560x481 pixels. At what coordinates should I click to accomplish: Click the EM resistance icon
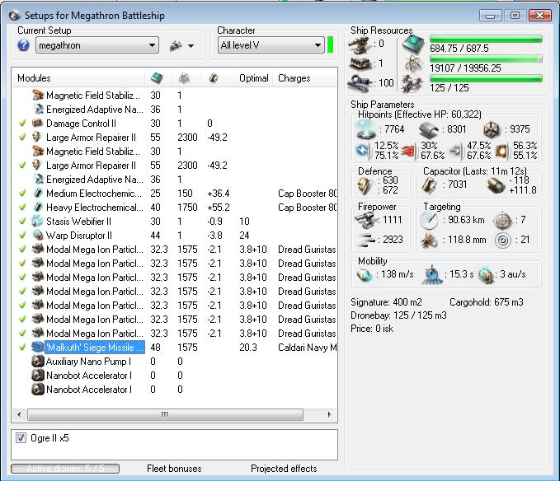[x=364, y=150]
